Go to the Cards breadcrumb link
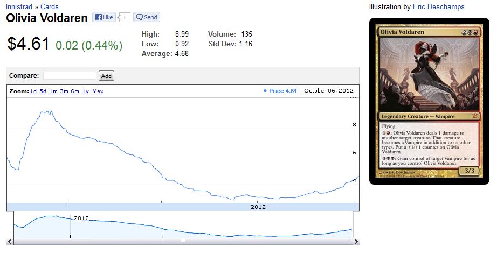This screenshot has height=254, width=497. (50, 7)
